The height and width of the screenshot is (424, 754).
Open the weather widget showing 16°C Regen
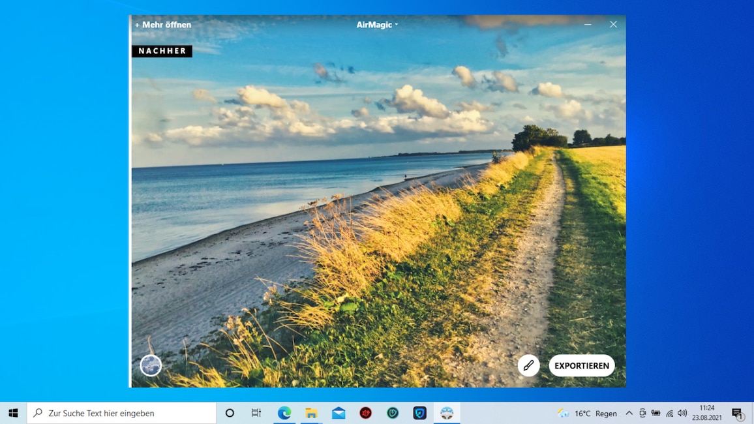(x=587, y=414)
